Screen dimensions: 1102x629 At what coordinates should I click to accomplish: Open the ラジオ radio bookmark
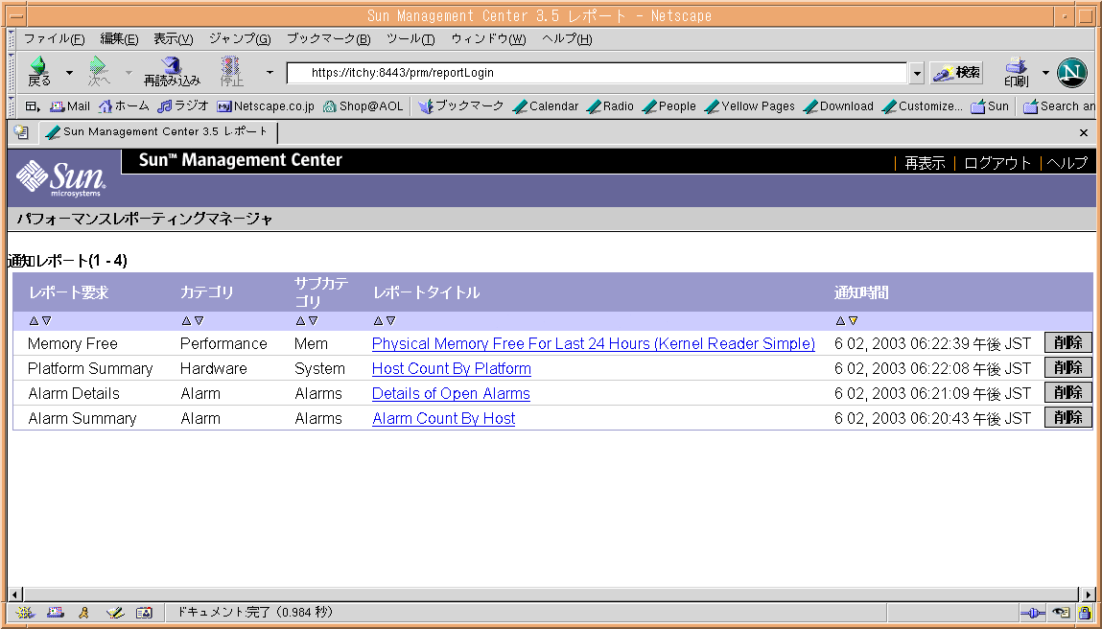tap(183, 106)
